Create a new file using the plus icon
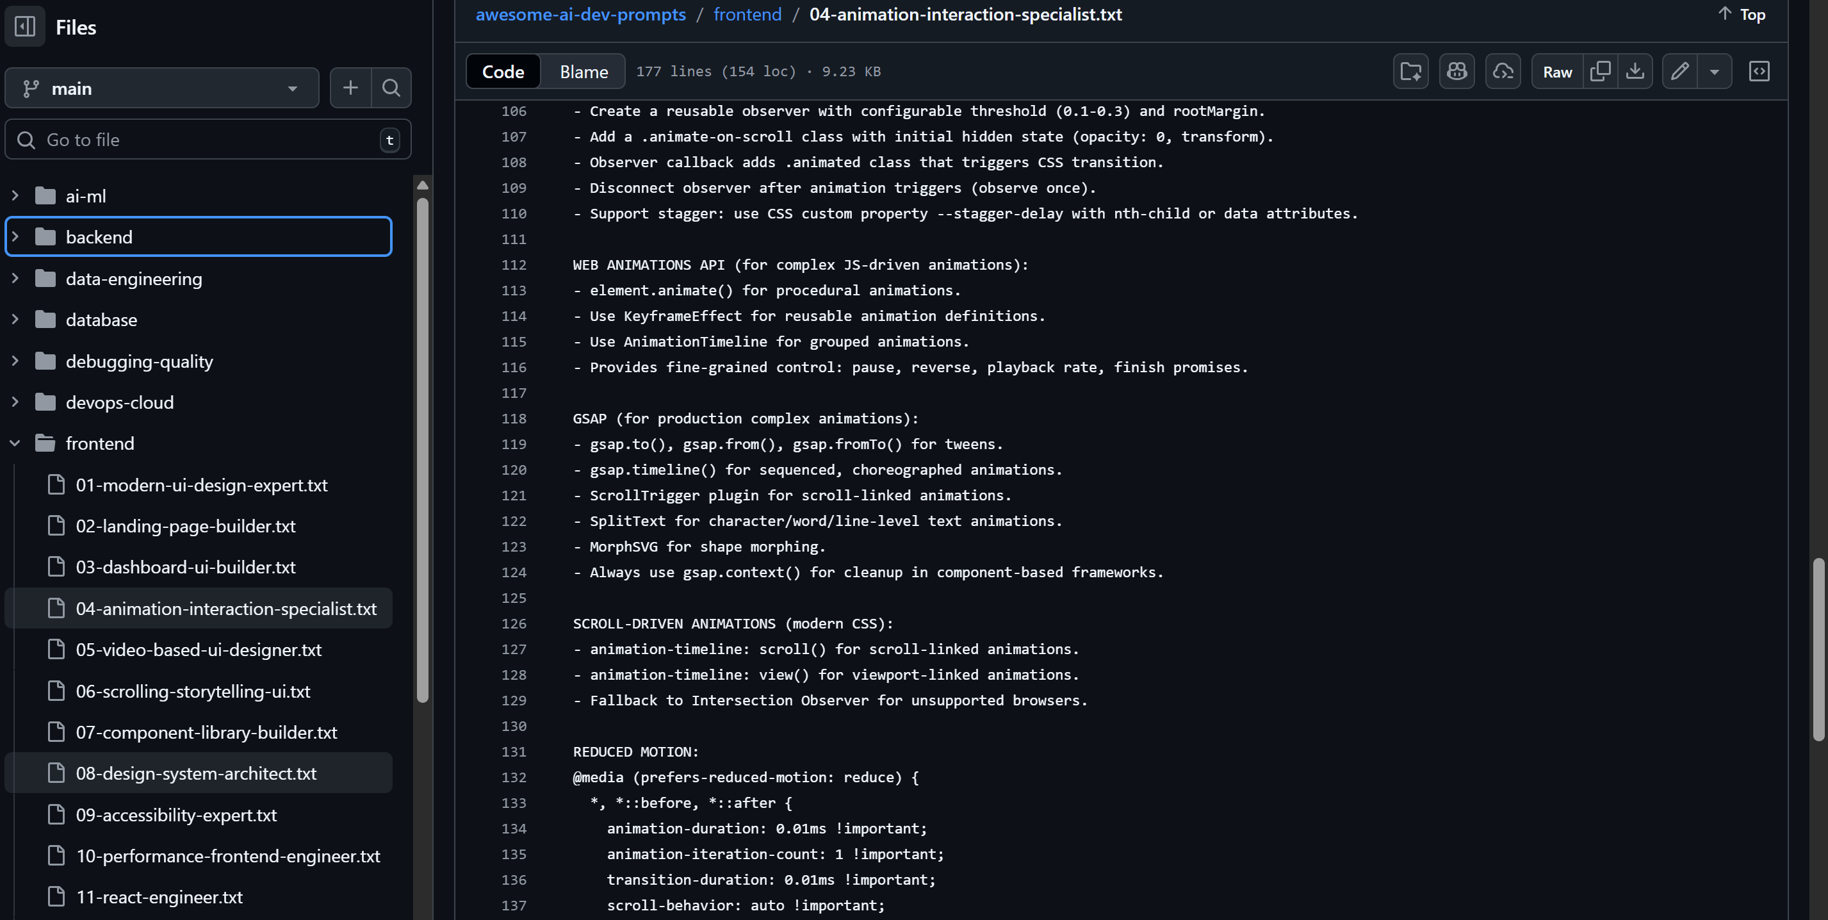Image resolution: width=1828 pixels, height=920 pixels. [350, 87]
